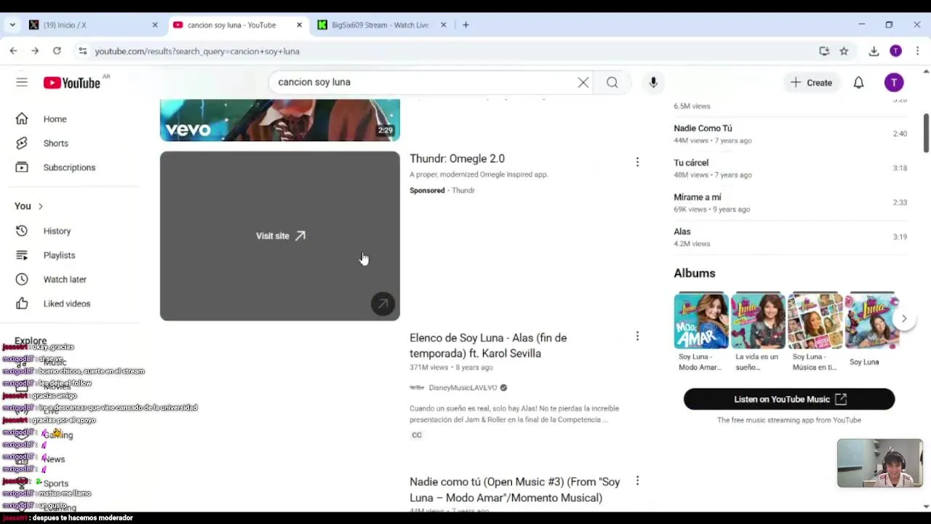The height and width of the screenshot is (524, 931).
Task: Open the Soy Luna album cover
Action: [871, 321]
